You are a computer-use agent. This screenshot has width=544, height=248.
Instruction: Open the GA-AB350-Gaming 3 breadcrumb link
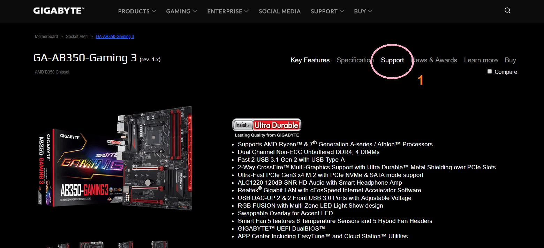coord(115,37)
